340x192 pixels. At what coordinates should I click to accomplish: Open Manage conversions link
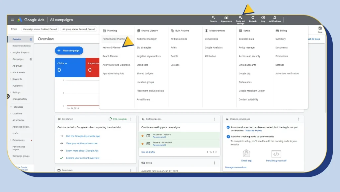click(236, 167)
